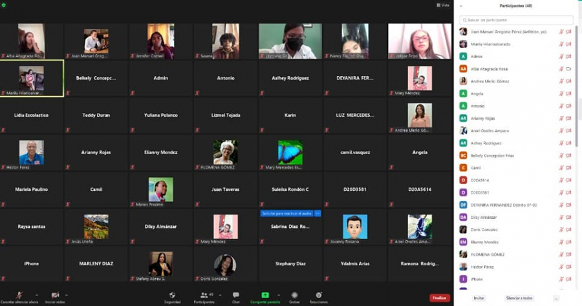The width and height of the screenshot is (582, 306).
Task: Toggle camera with Iniciar video
Action: (55, 296)
